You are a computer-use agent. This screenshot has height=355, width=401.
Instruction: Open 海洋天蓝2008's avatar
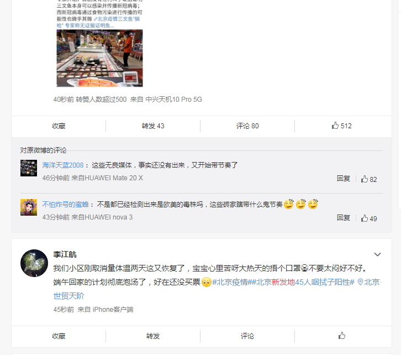point(29,168)
